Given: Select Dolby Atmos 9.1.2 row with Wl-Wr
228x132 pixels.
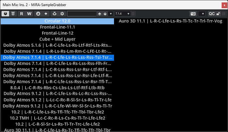Looking at the screenshot, I should (x=57, y=106).
